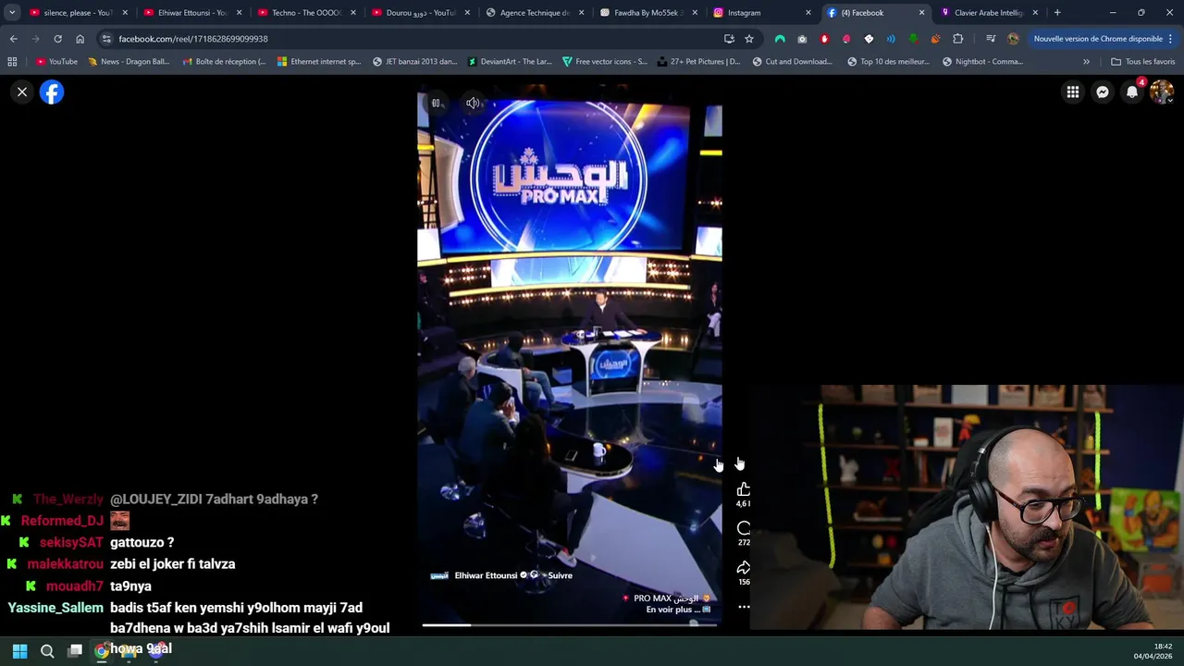
Task: Switch to the Clavier Arabe Intelligent tab
Action: click(x=991, y=13)
